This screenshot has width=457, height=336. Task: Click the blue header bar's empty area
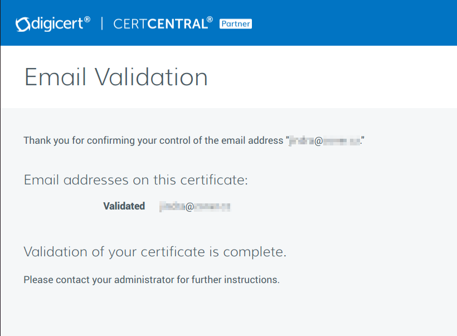357,23
